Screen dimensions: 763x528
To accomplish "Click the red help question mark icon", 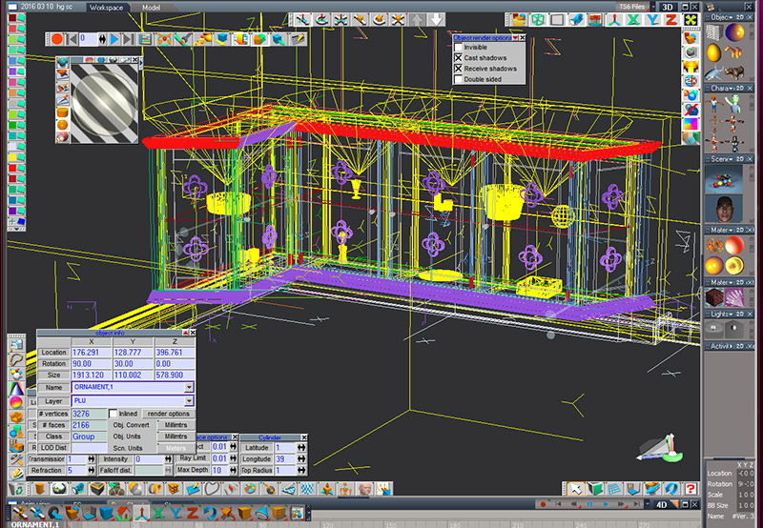I will (x=691, y=489).
